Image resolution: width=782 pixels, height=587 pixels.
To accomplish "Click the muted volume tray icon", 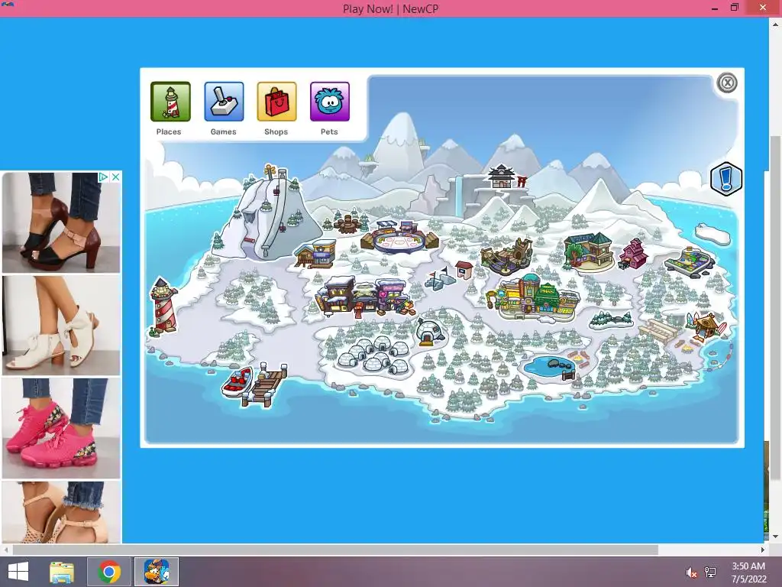I will tap(691, 572).
